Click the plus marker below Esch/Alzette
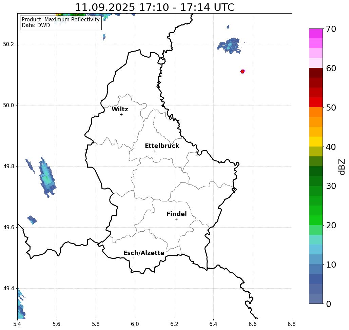 (133, 258)
